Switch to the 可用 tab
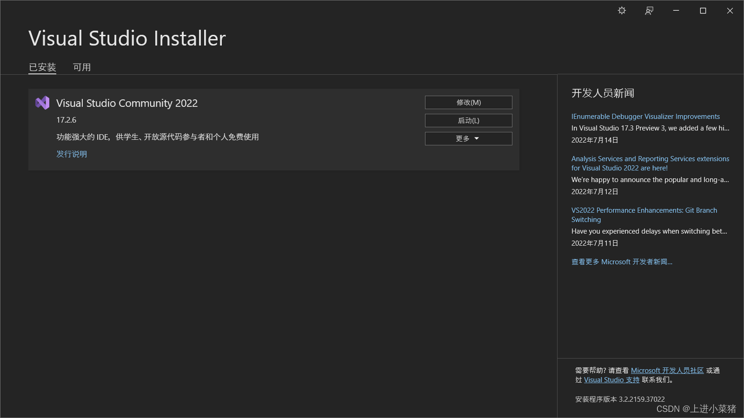 82,67
